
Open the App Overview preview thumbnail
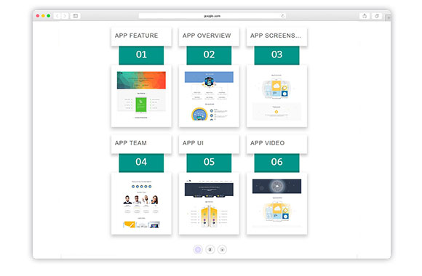[209, 96]
